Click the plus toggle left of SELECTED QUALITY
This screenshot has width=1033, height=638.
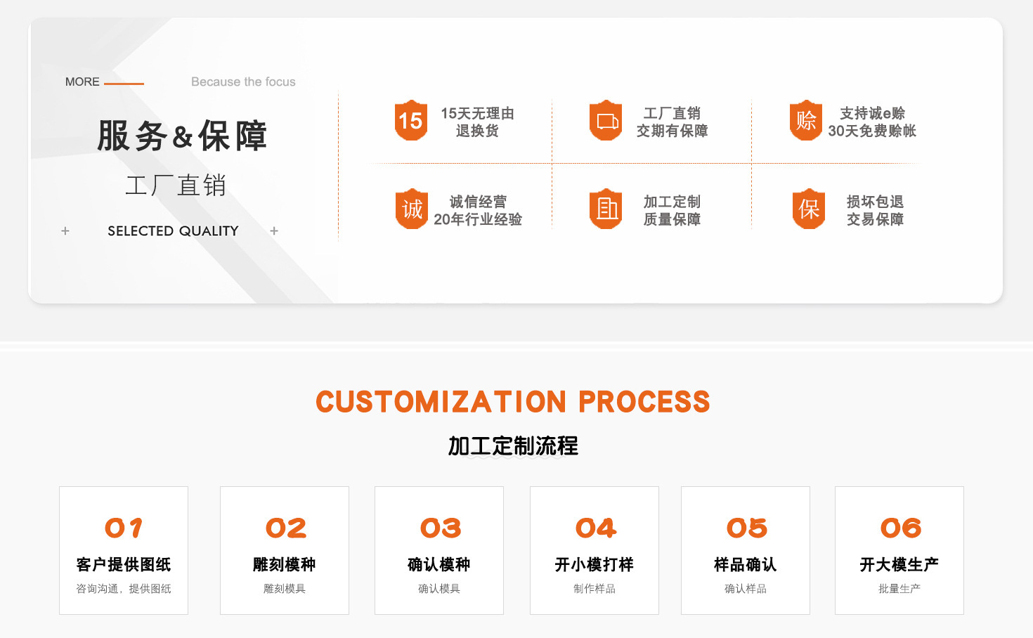[65, 230]
